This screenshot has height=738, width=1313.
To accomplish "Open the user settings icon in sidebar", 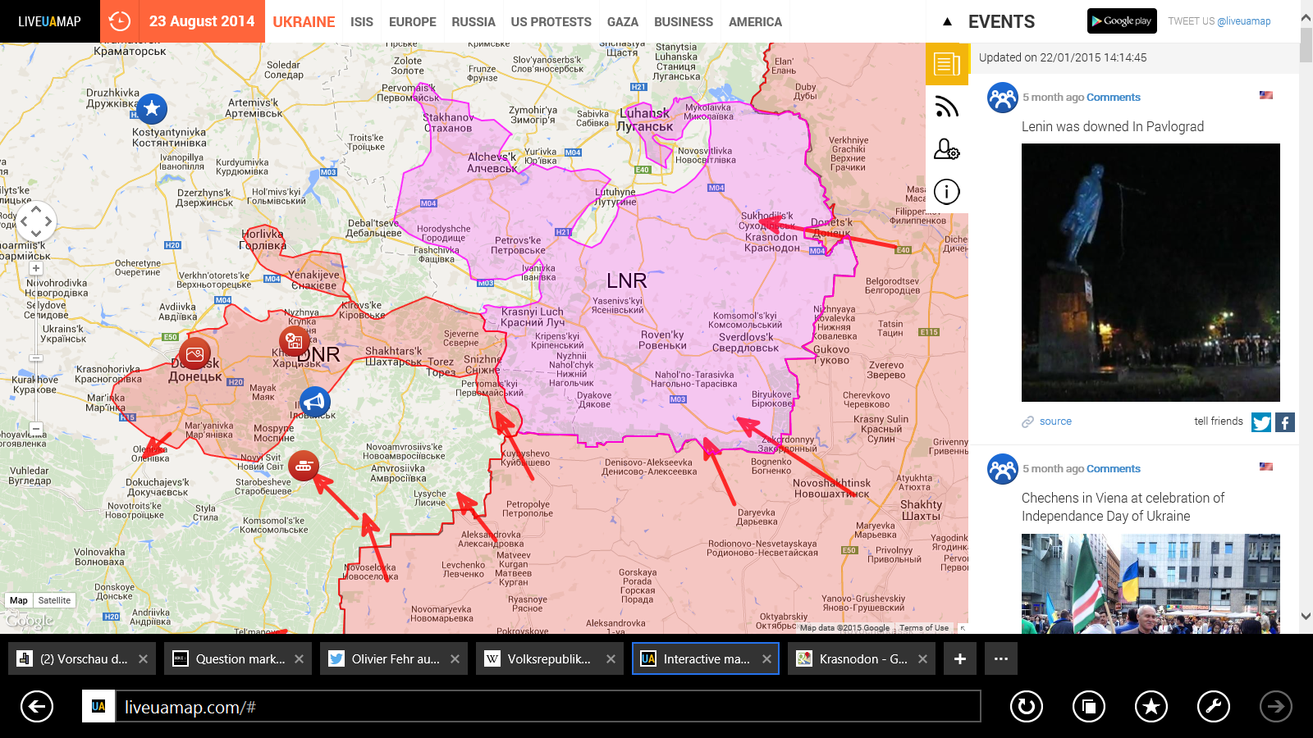I will click(x=947, y=149).
